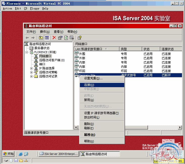Viewport: 185px width, 164px height.
Task: Choose 设置 IP 请求拨号筛选器(T) option
Action: pos(102,113)
